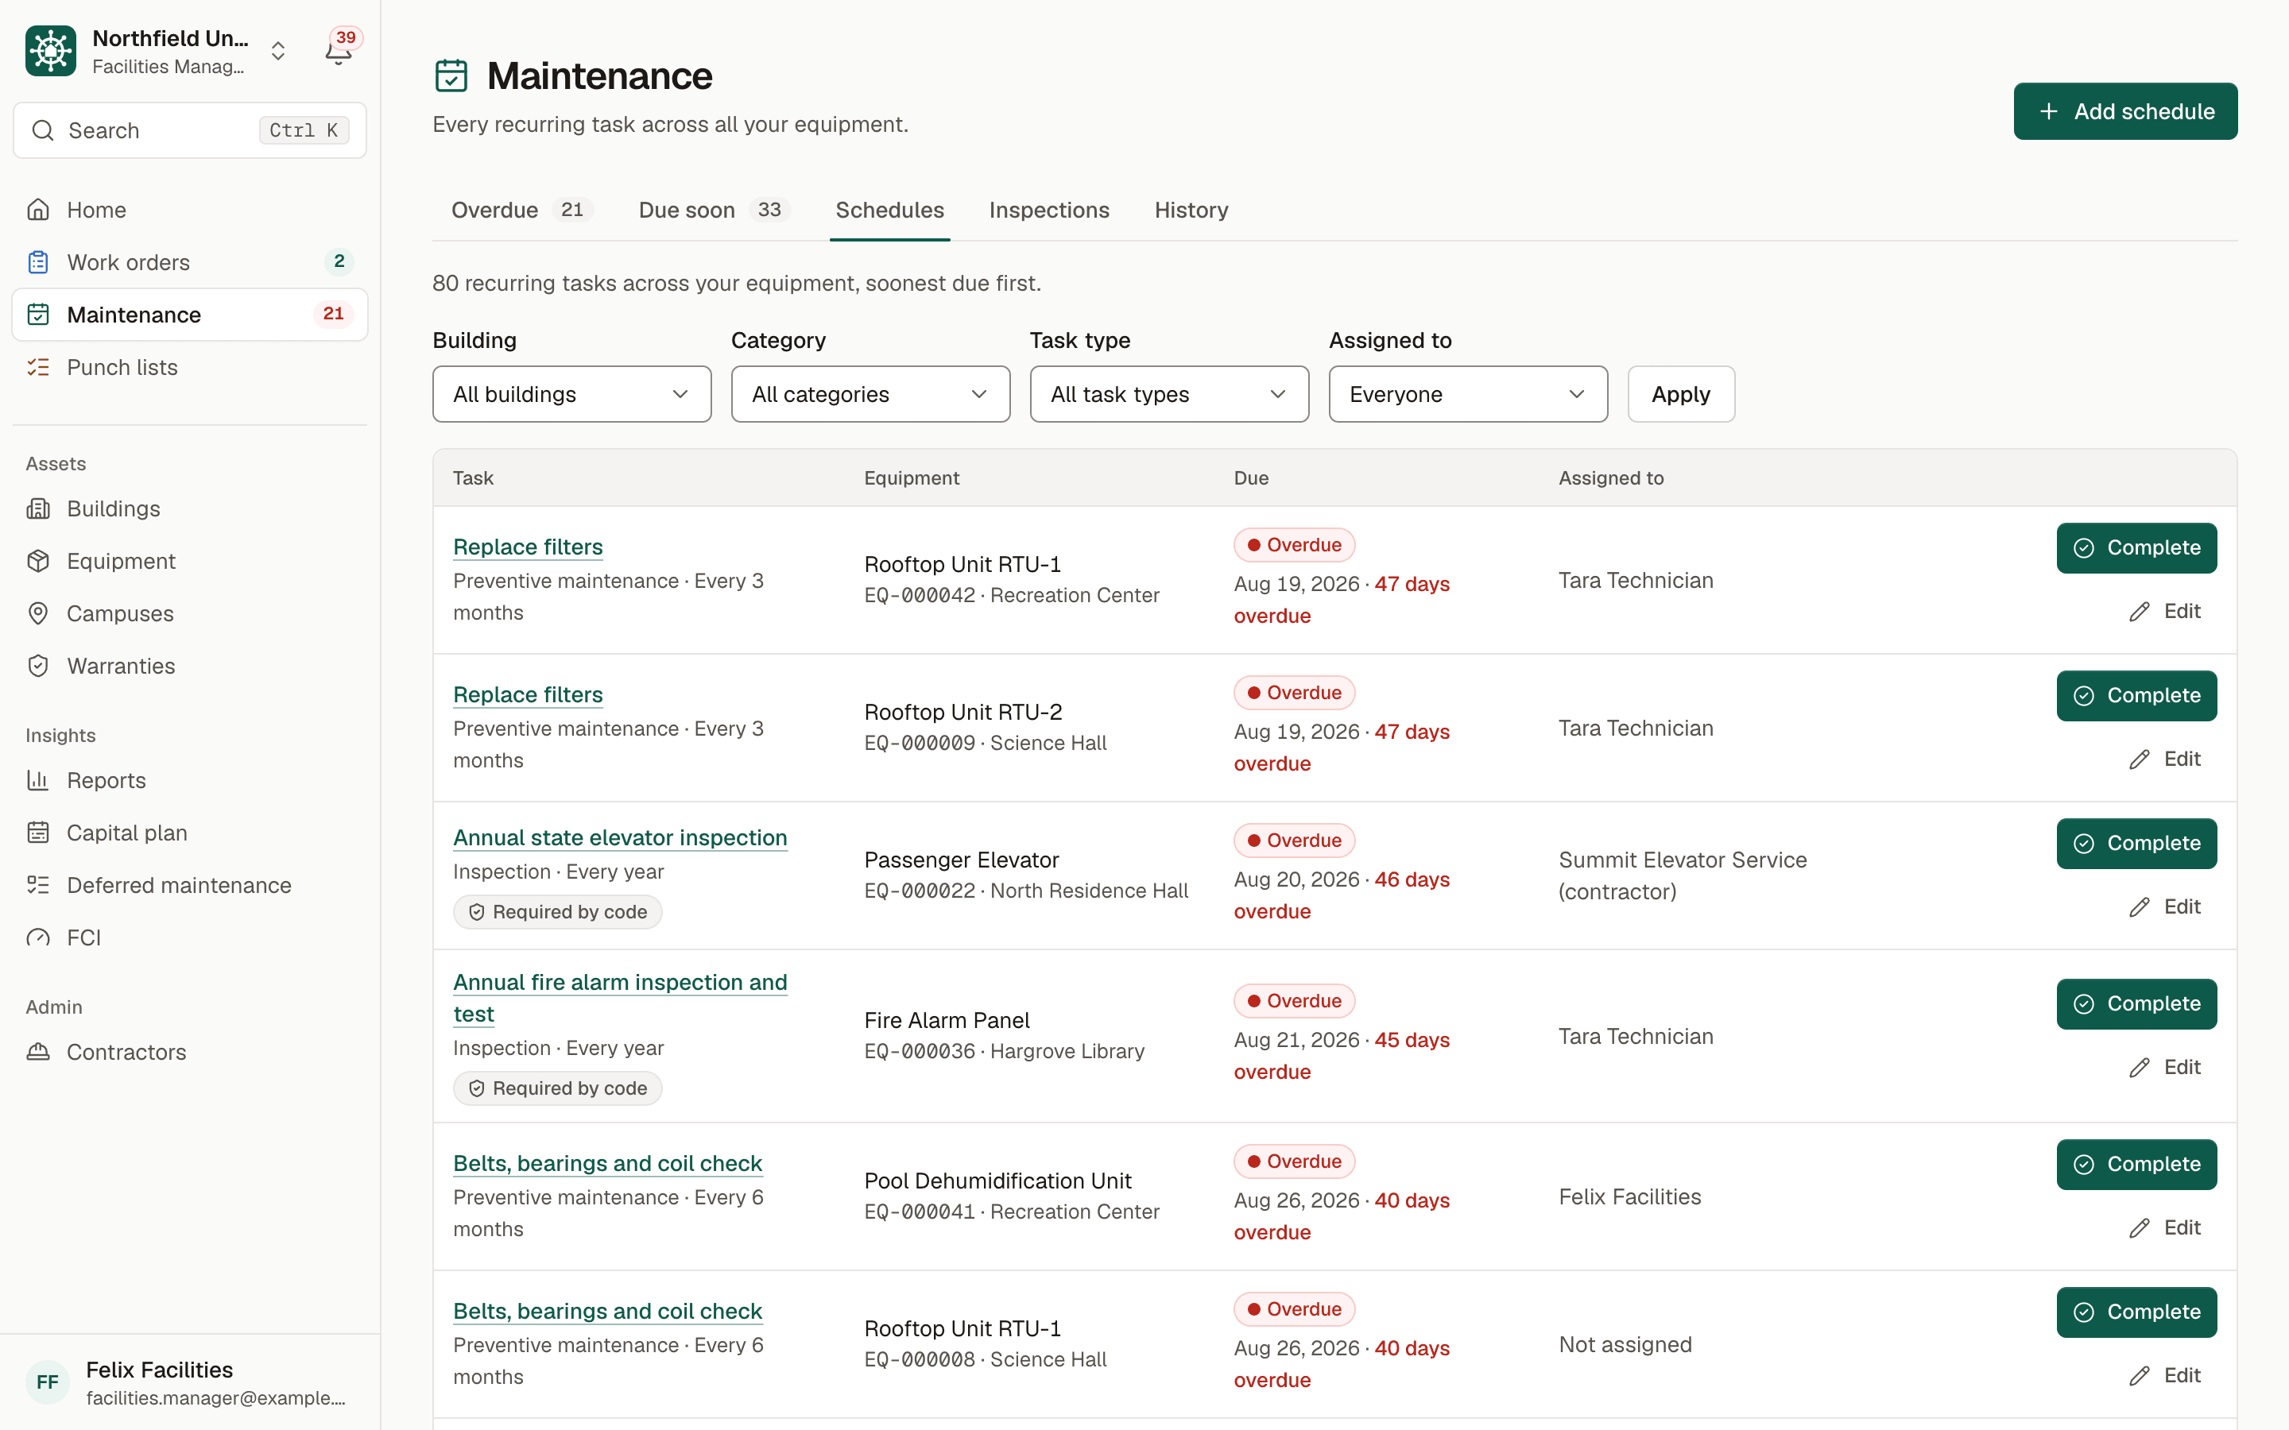Image resolution: width=2289 pixels, height=1430 pixels.
Task: Open Campuses under Assets
Action: (x=189, y=614)
